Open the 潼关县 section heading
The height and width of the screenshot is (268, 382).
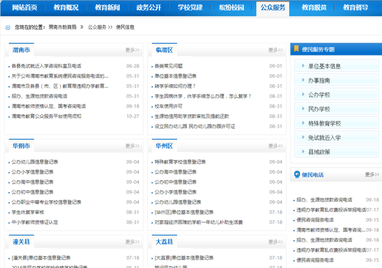tap(21, 242)
